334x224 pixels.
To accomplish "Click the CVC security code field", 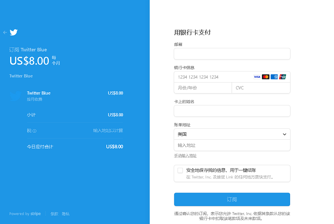I will [x=261, y=88].
